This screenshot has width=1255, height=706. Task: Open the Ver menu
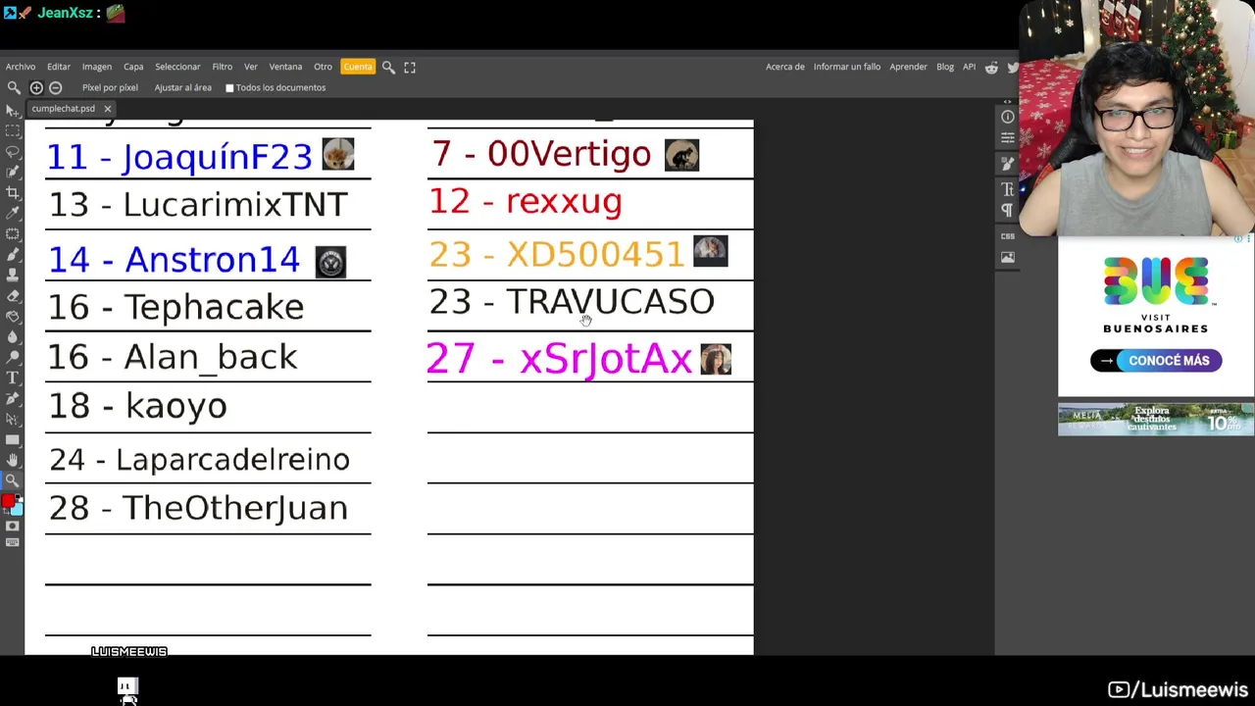coord(251,67)
